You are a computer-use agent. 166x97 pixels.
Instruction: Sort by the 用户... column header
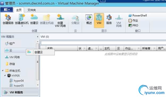(x=161, y=48)
